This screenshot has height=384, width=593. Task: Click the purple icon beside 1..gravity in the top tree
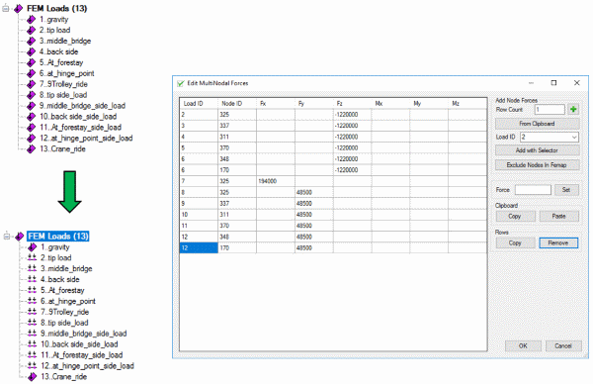[x=32, y=20]
